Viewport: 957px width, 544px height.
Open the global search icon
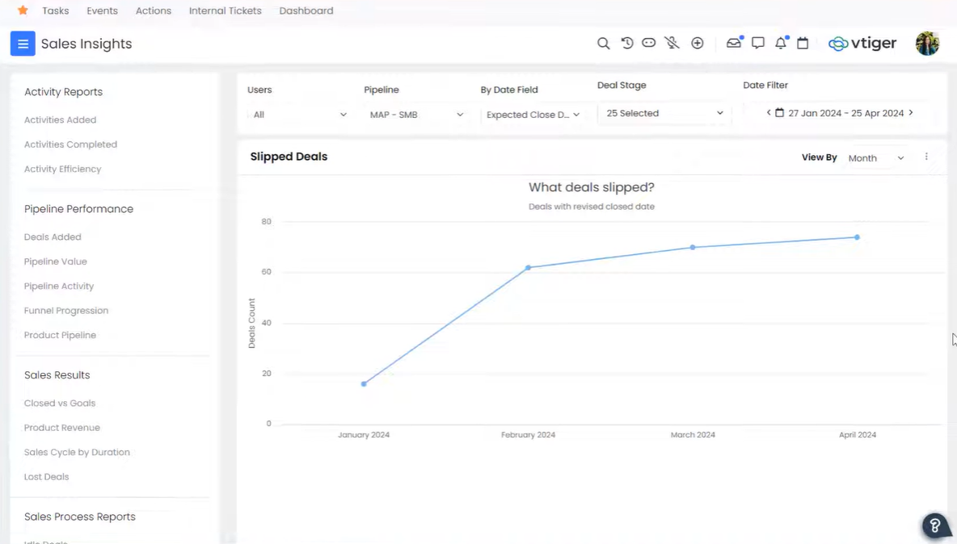pos(603,43)
